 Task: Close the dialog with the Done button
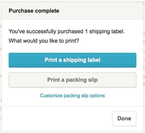124,119
